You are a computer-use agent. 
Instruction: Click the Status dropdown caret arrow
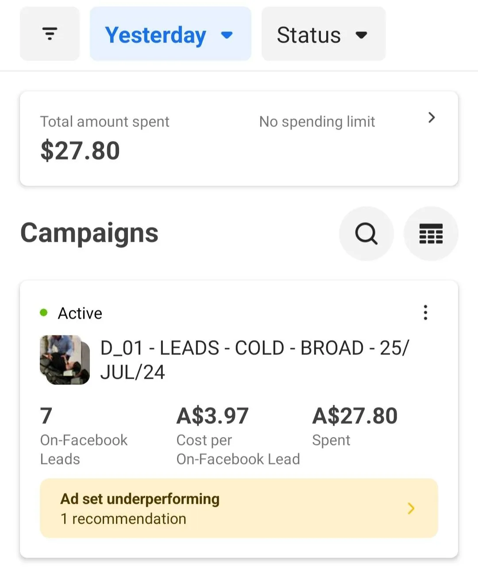click(362, 35)
